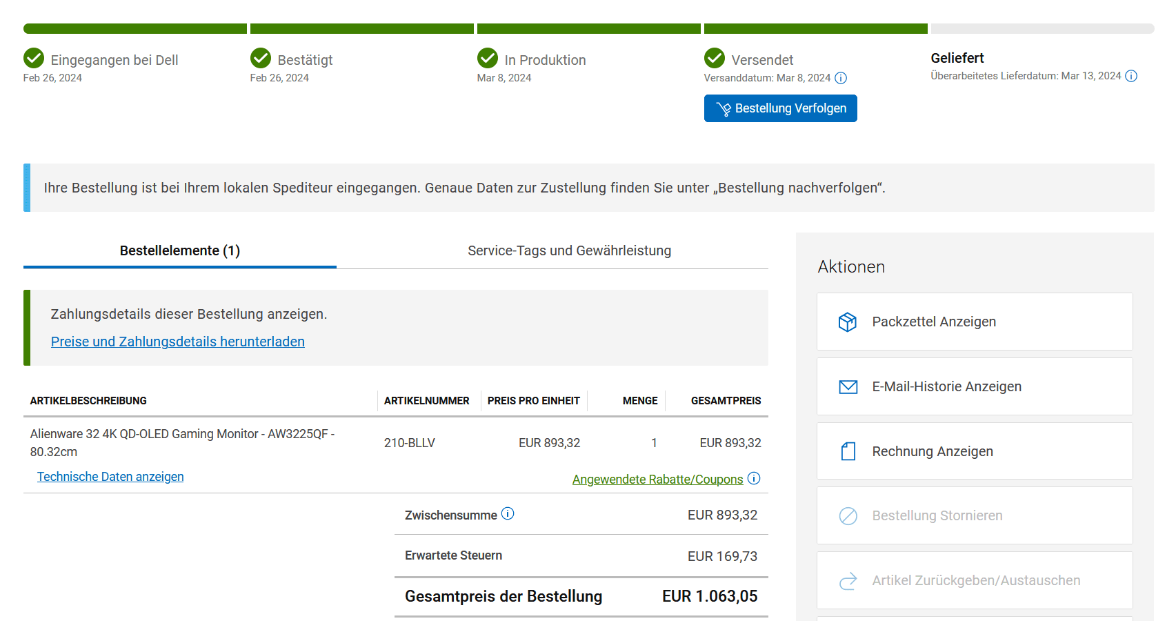This screenshot has height=621, width=1156.
Task: Click PREIS PRO EINHEIT column header
Action: (534, 401)
